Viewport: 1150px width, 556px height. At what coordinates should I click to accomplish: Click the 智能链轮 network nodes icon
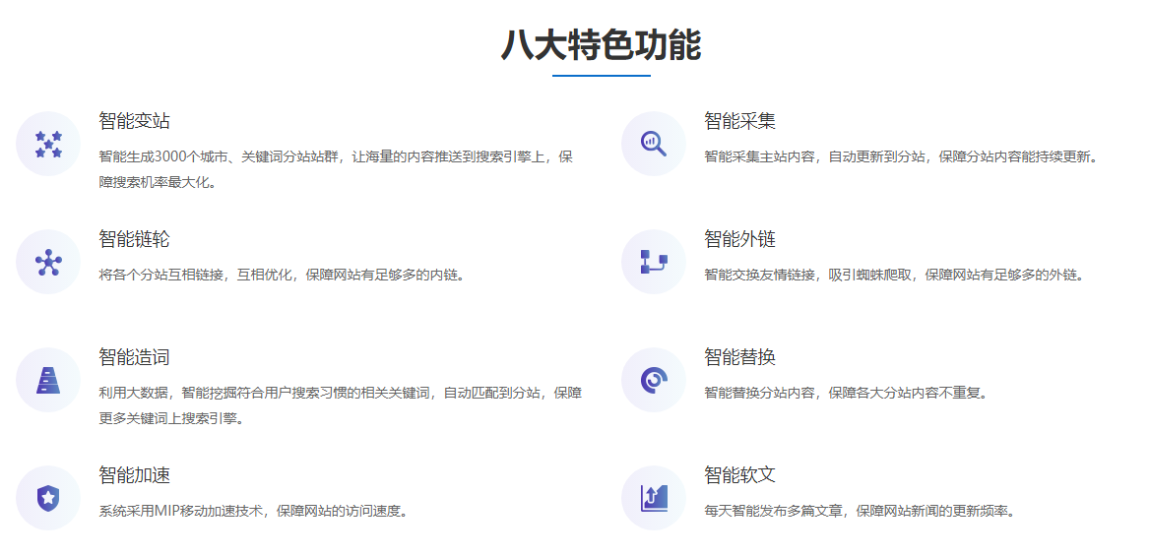pos(48,262)
